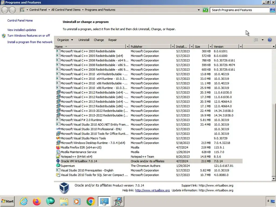
Task: Click the Programs and Features taskbar installer icon
Action: click(x=118, y=201)
